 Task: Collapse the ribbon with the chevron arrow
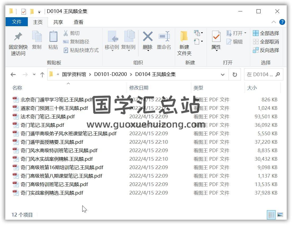coord(274,22)
